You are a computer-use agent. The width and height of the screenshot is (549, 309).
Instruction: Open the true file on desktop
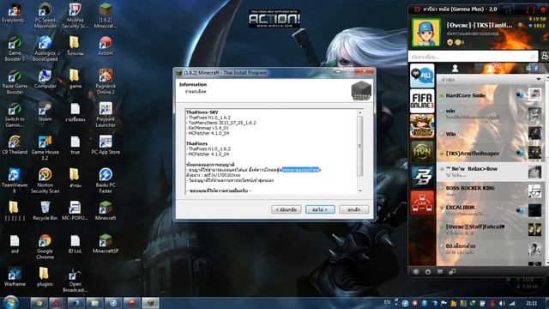75,145
